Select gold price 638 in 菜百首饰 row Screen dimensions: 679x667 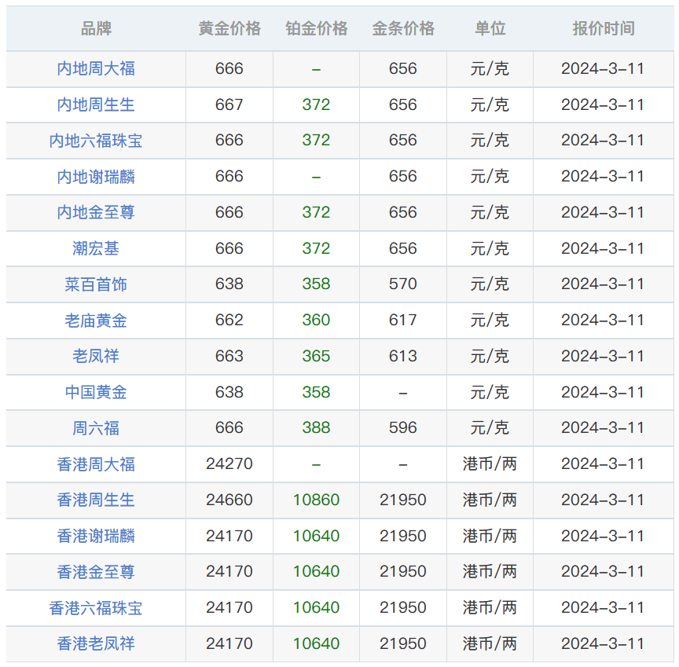tap(229, 284)
